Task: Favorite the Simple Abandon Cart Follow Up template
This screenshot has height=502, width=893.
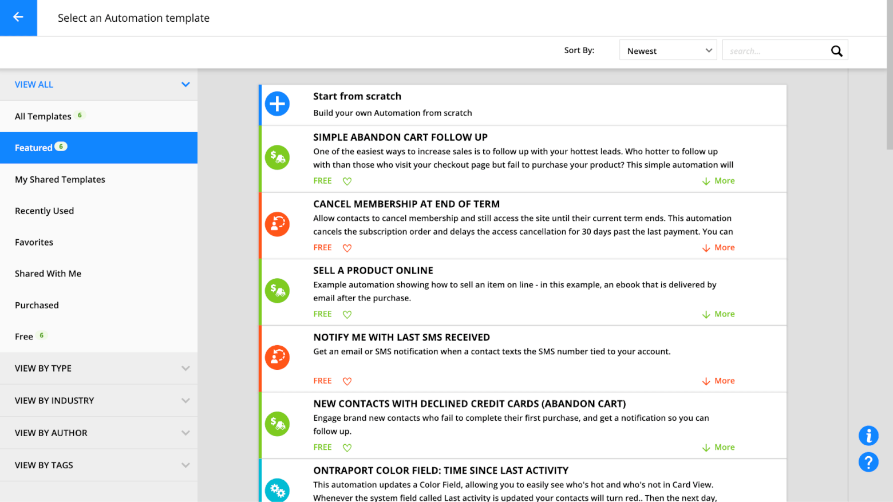Action: pyautogui.click(x=347, y=180)
